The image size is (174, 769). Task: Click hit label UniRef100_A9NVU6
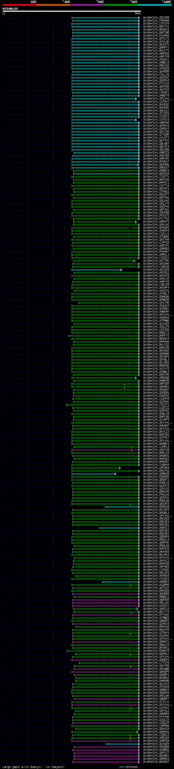coord(156,123)
